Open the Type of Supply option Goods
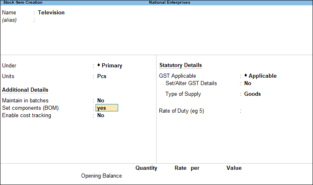Viewport: 313px width, 185px height. pyautogui.click(x=252, y=94)
